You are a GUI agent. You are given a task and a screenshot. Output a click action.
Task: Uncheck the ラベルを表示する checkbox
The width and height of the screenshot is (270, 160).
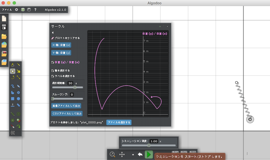pyautogui.click(x=53, y=76)
